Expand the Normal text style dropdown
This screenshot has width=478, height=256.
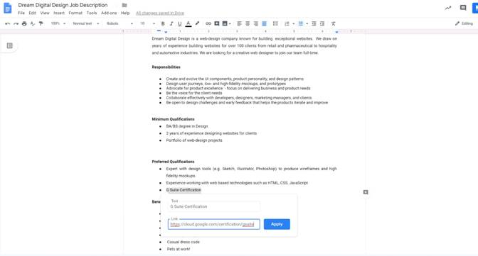click(x=85, y=23)
